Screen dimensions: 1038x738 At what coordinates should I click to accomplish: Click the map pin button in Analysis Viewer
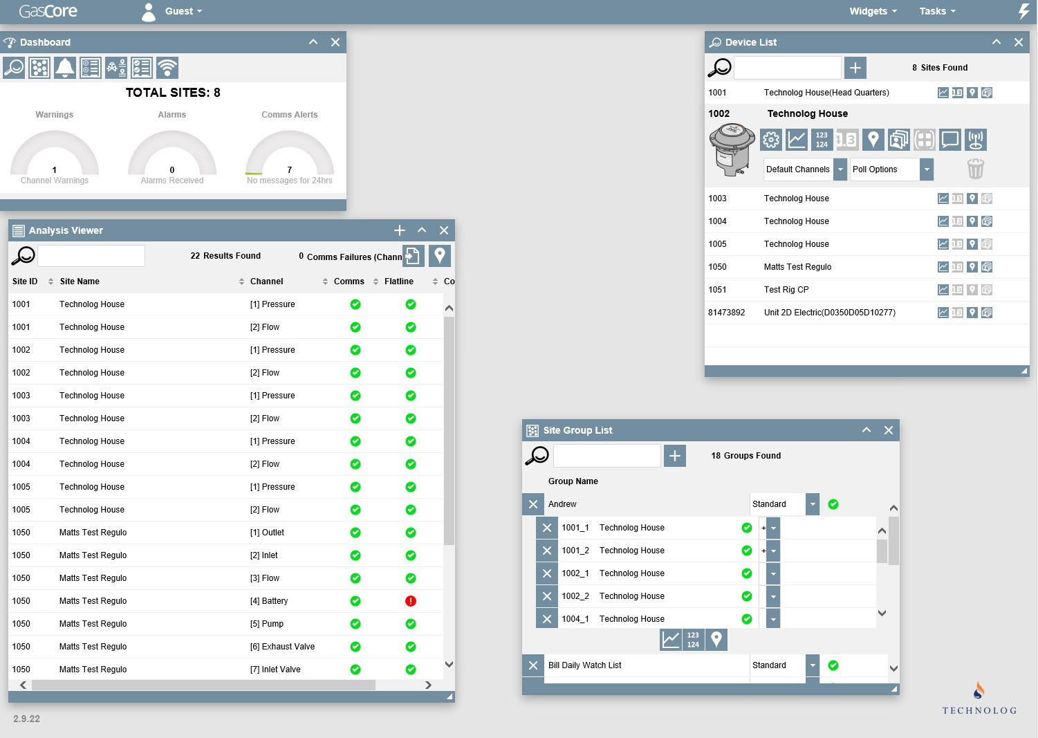pyautogui.click(x=440, y=256)
